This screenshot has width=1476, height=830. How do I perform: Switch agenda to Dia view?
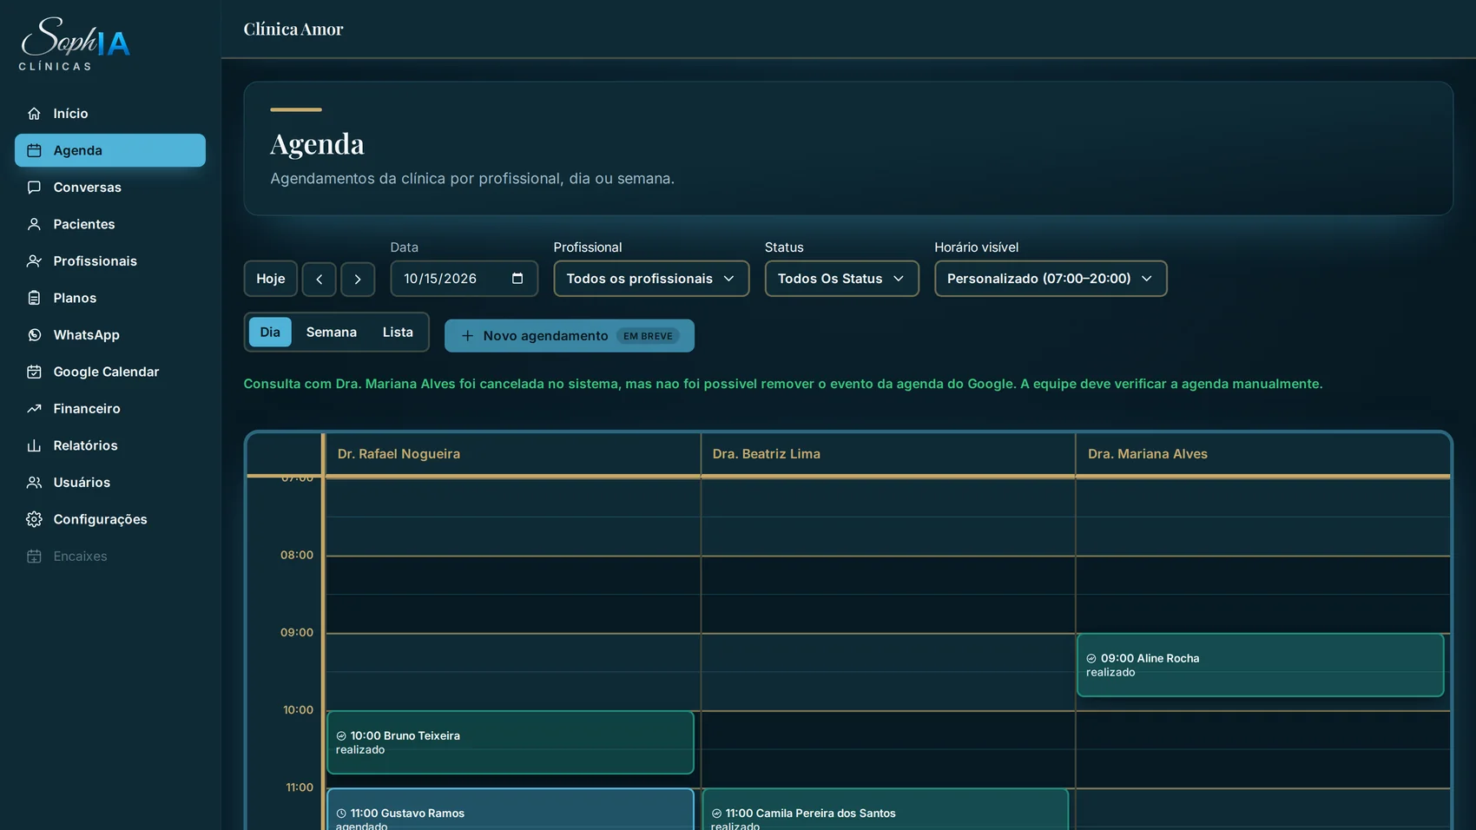coord(270,333)
